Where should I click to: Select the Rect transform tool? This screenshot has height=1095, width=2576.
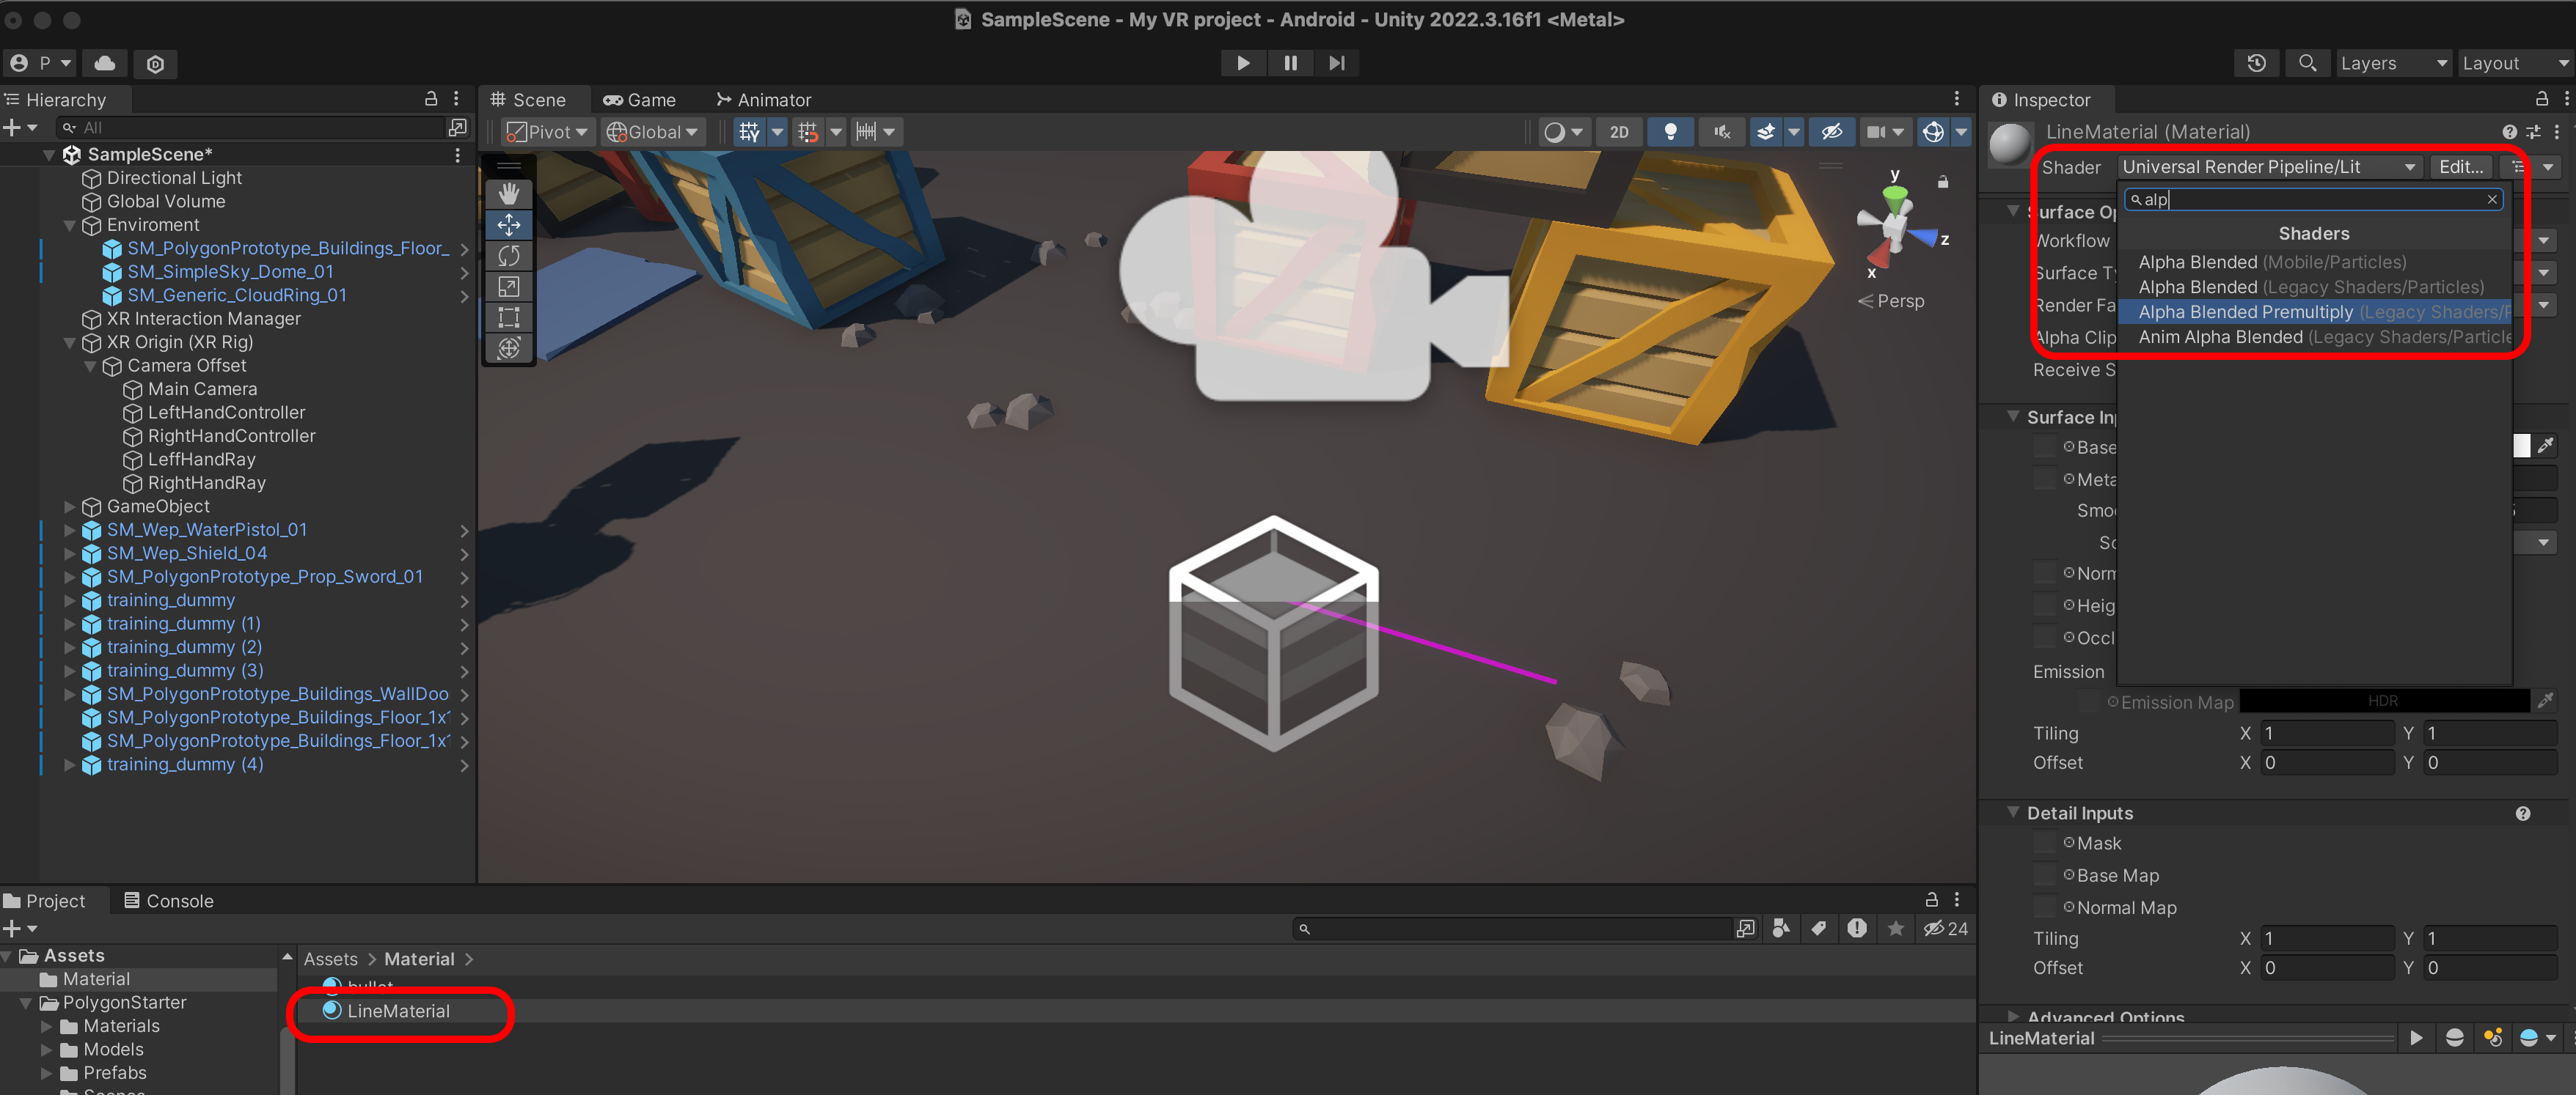pos(508,317)
